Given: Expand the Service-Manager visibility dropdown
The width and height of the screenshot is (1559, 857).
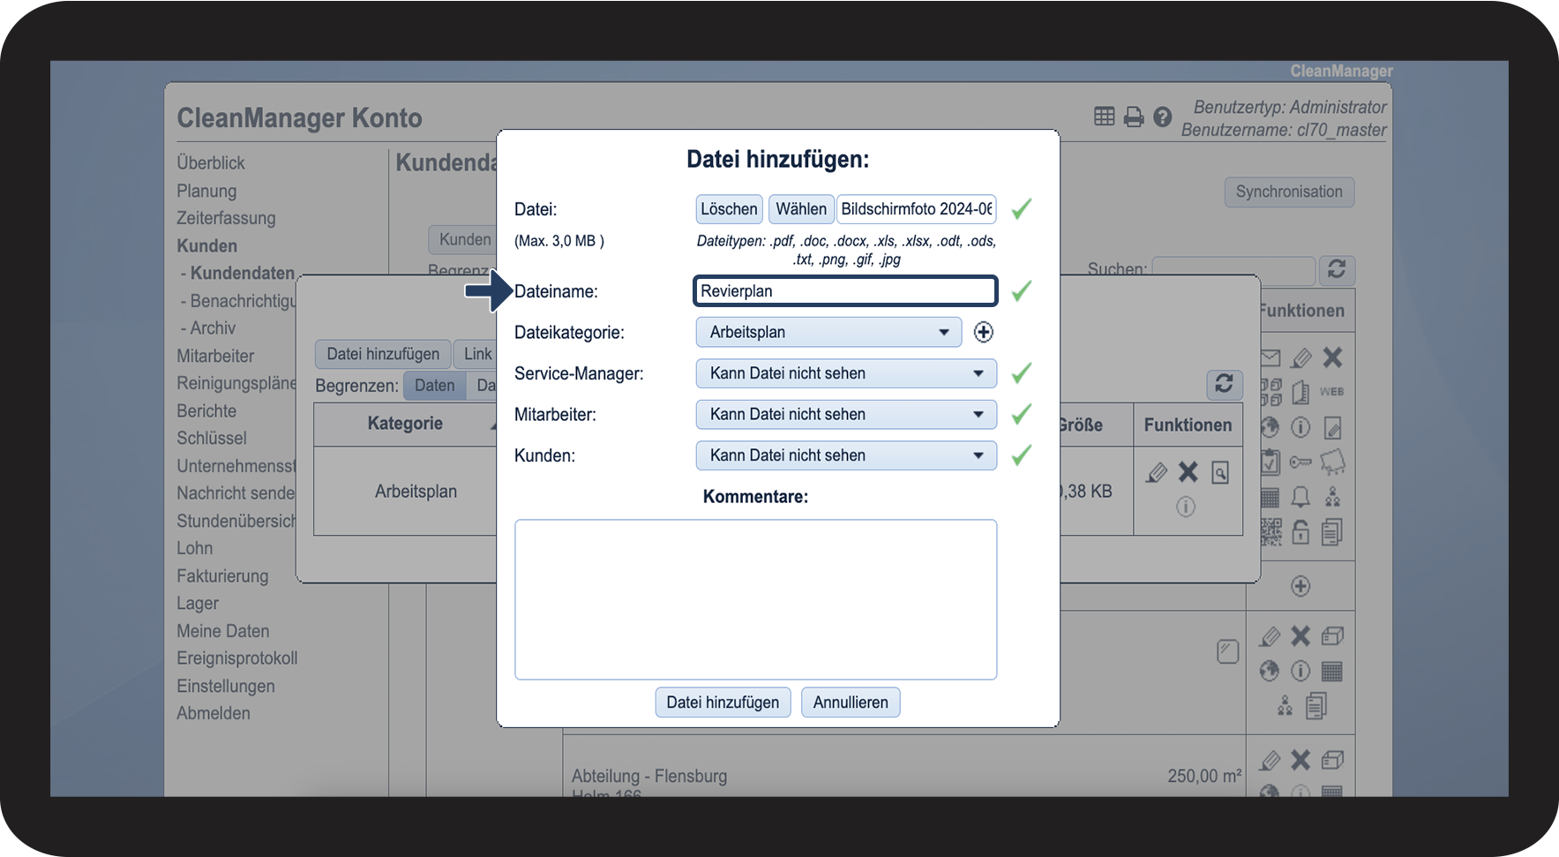Looking at the screenshot, I should coord(845,373).
